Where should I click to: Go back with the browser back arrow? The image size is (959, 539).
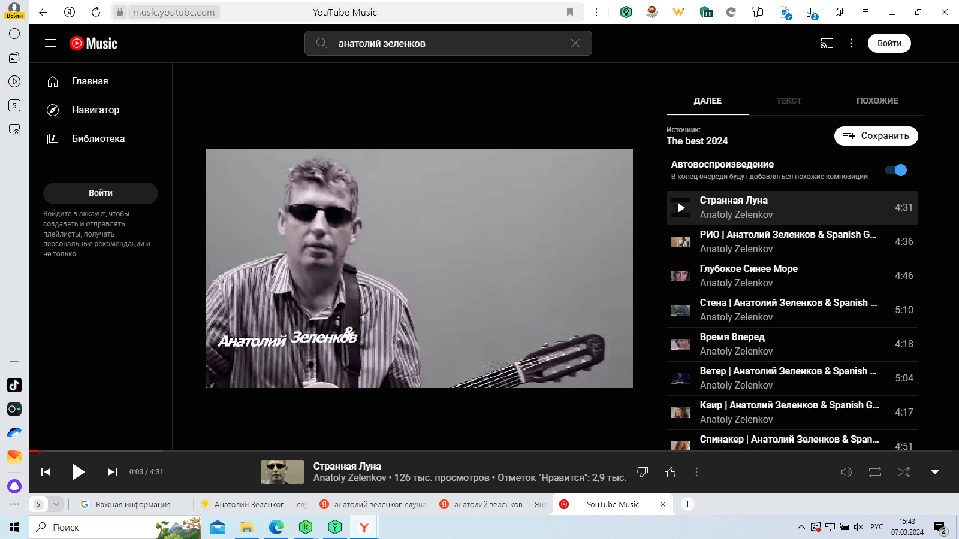pyautogui.click(x=43, y=12)
